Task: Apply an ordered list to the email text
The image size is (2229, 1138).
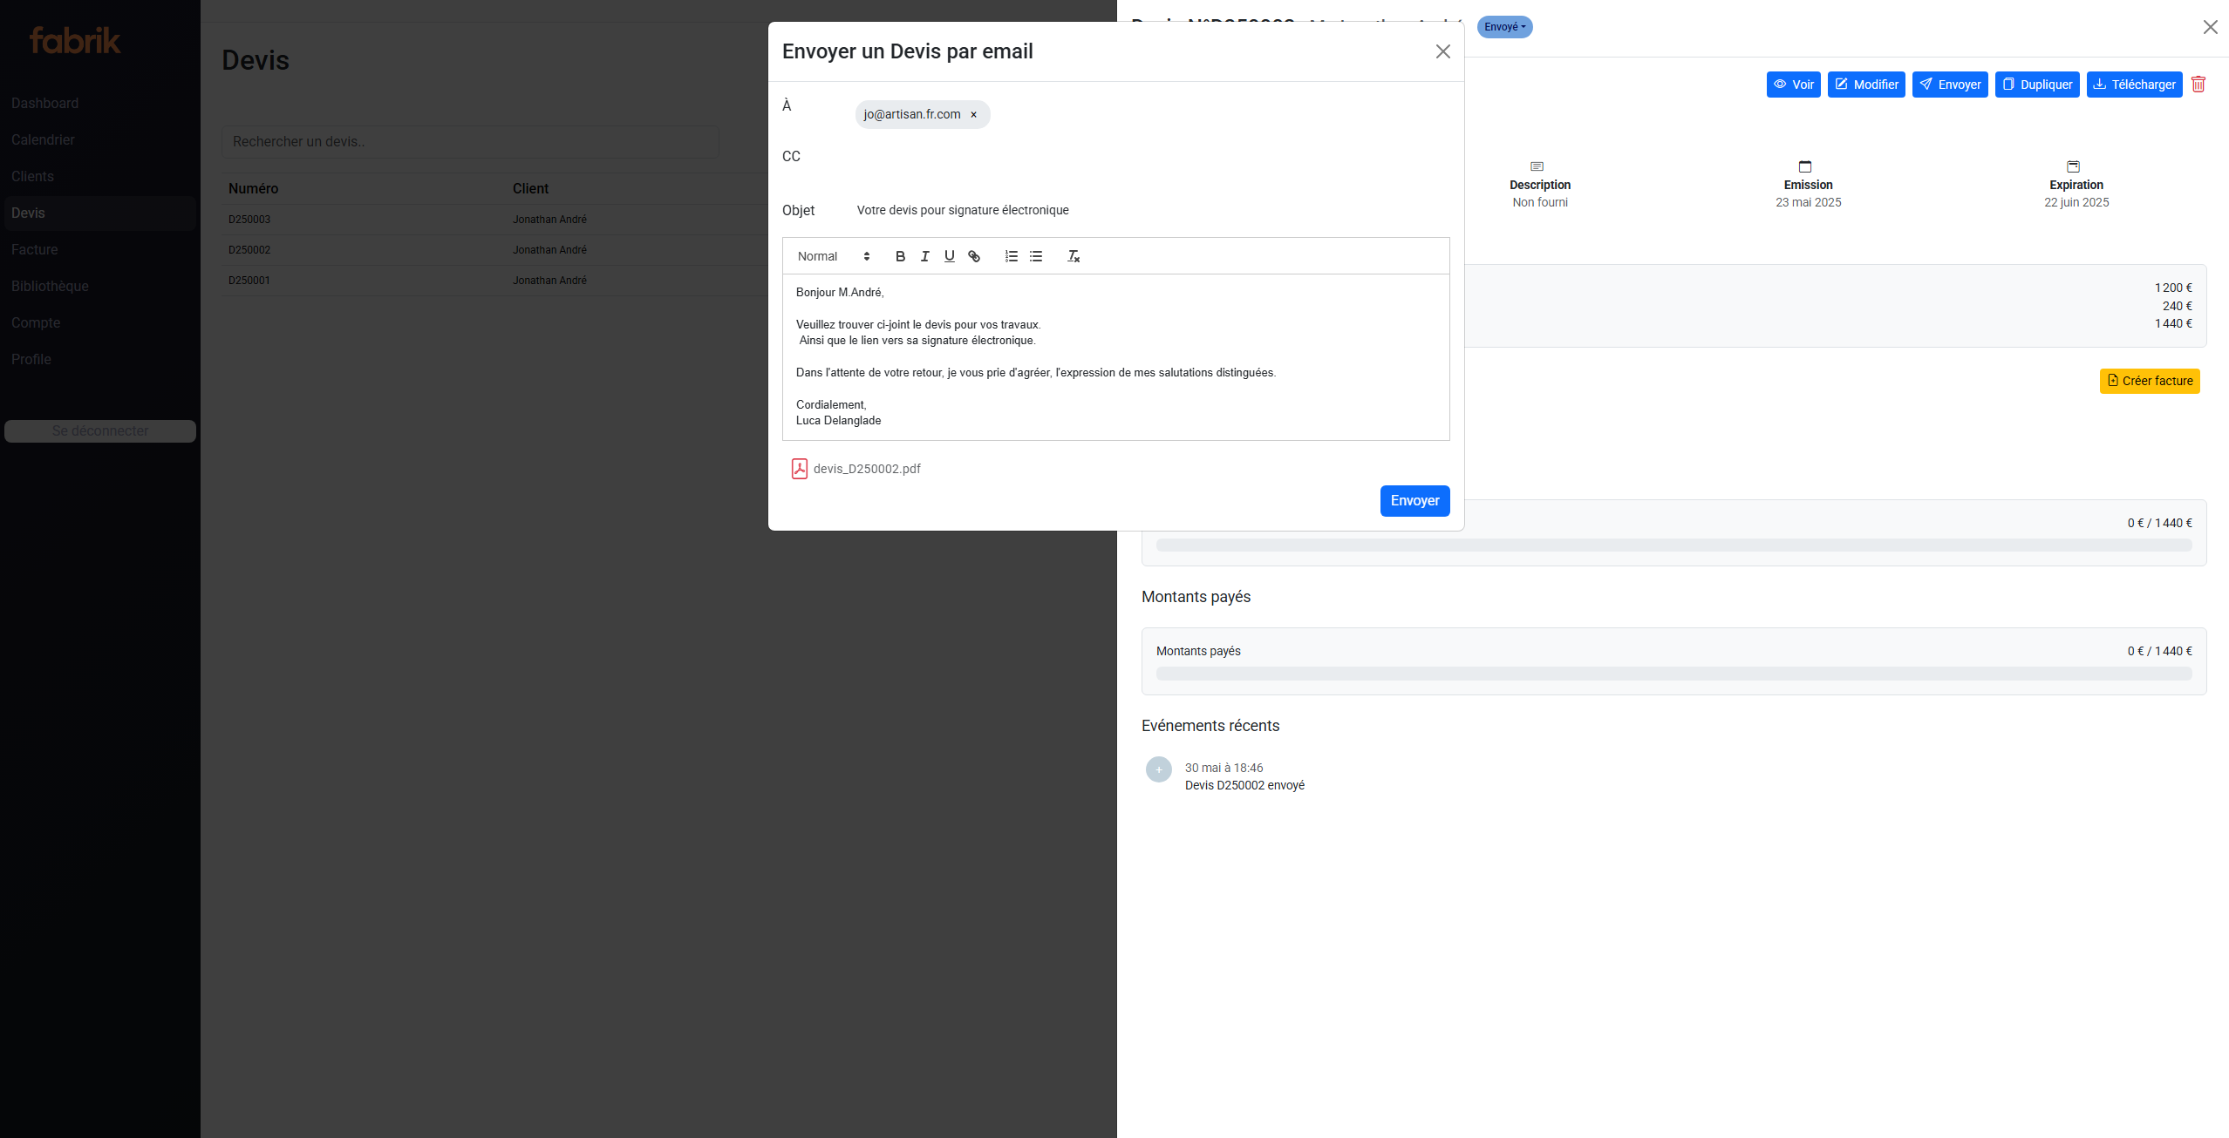Action: pyautogui.click(x=1011, y=256)
